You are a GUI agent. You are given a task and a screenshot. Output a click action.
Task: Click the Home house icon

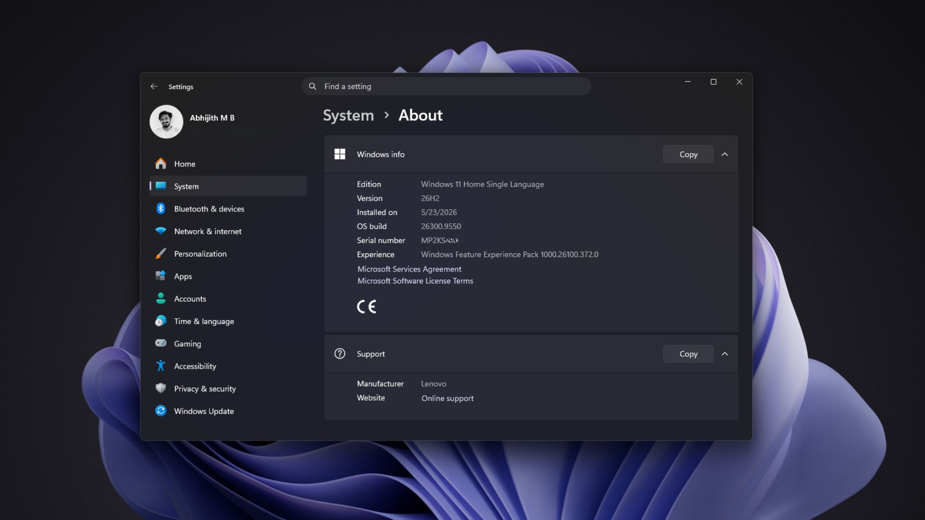tap(161, 164)
